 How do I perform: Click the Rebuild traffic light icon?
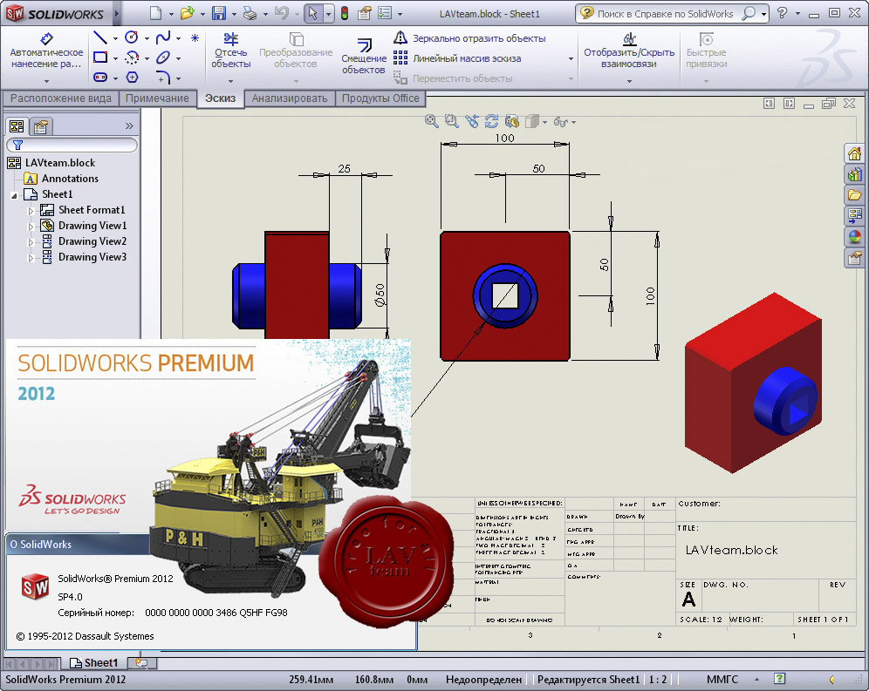click(344, 13)
